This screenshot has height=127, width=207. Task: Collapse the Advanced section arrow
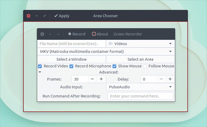coord(40,72)
